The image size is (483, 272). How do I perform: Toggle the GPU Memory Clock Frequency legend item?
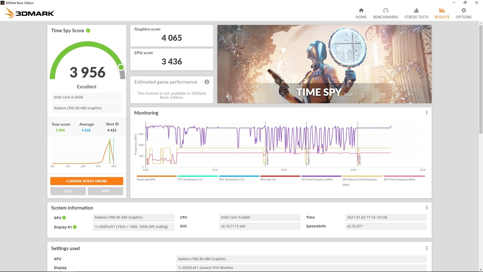(363, 181)
